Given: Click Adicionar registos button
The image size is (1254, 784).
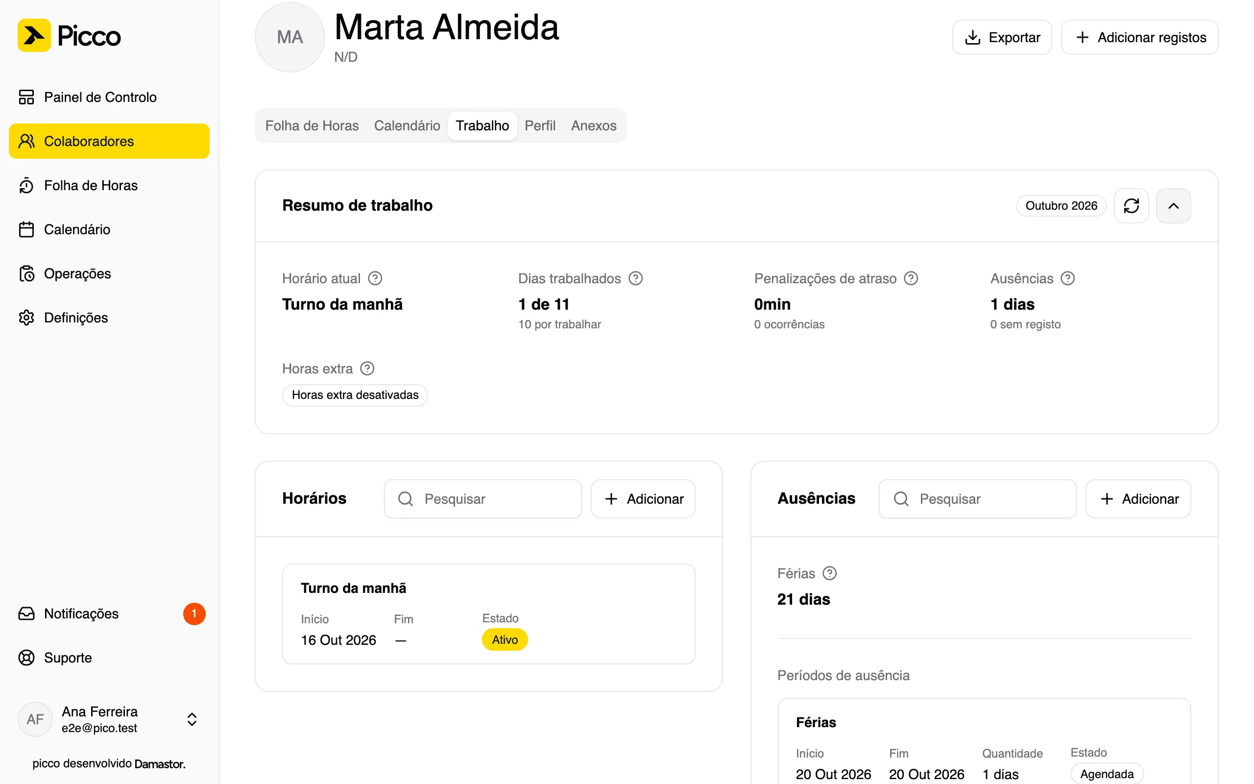Looking at the screenshot, I should point(1139,37).
